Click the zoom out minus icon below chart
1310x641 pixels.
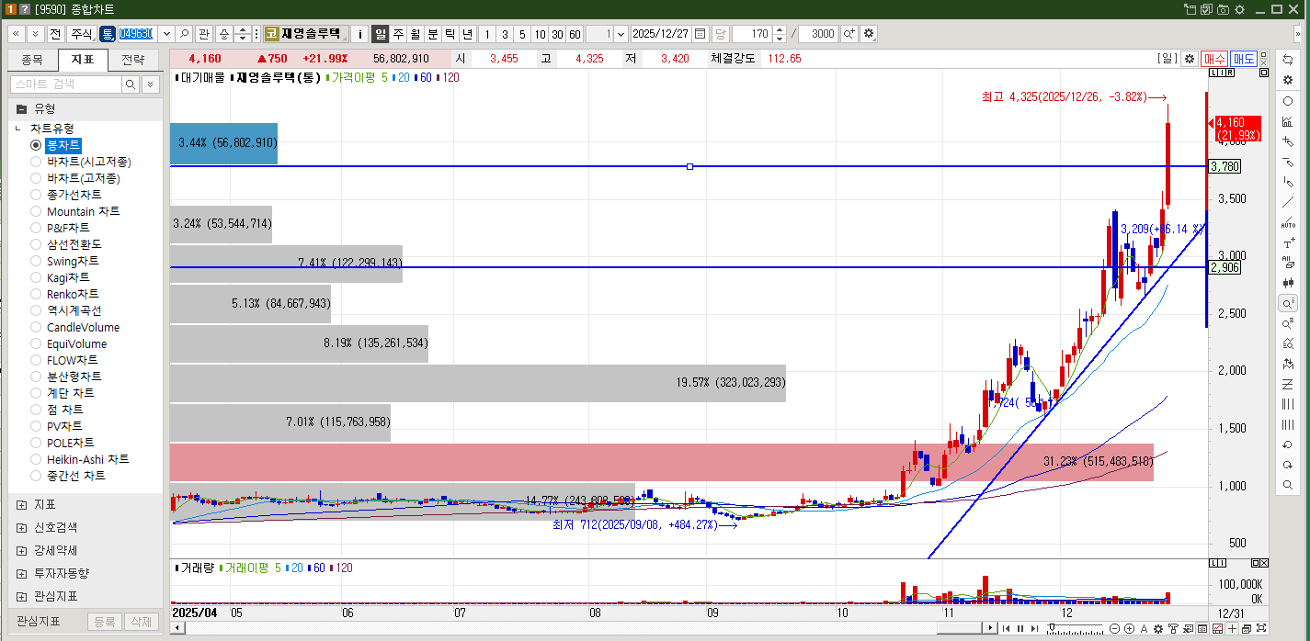click(x=1114, y=628)
